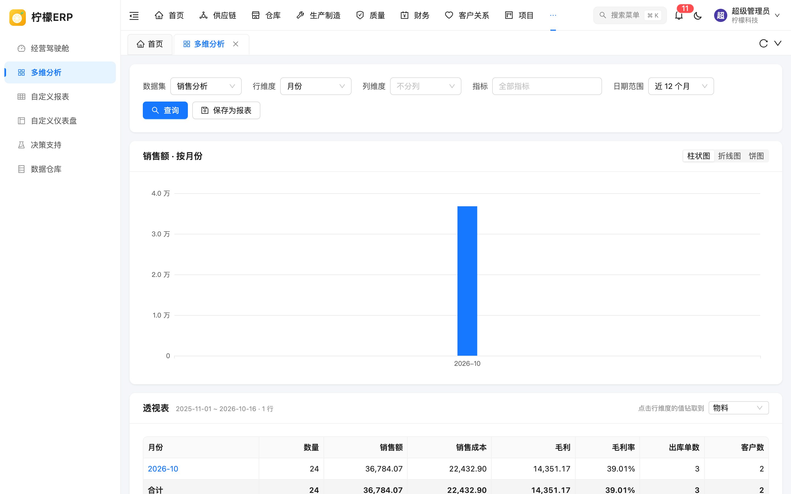
Task: Switch the chart to 柱状图
Action: (698, 156)
